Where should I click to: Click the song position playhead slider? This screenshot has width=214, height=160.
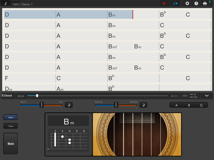(37, 96)
